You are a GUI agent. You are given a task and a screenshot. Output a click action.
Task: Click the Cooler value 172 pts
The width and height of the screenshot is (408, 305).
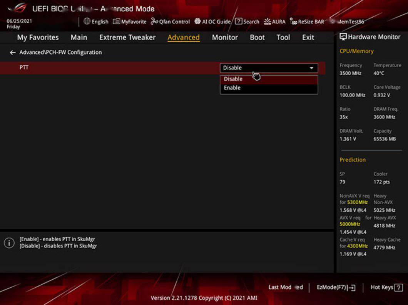pos(382,182)
